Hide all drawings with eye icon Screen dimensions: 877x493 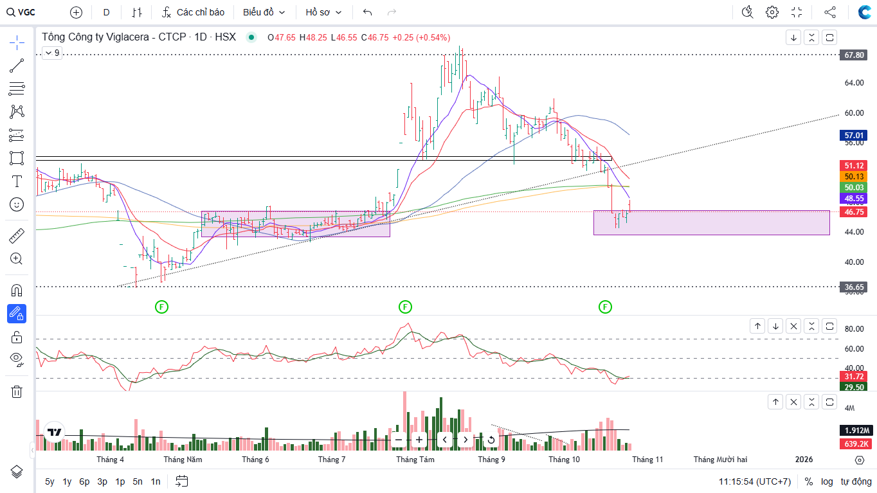(17, 359)
